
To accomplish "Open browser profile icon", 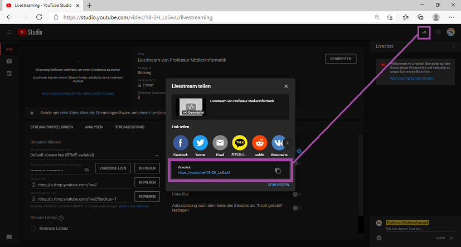I will [x=436, y=17].
